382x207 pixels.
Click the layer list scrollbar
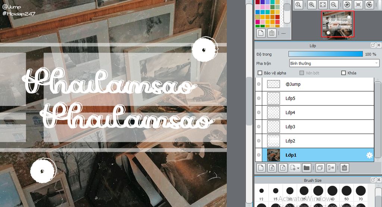[x=378, y=119]
